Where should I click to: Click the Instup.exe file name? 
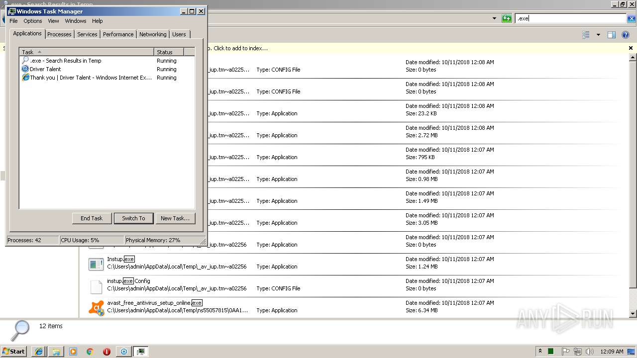[x=121, y=259]
